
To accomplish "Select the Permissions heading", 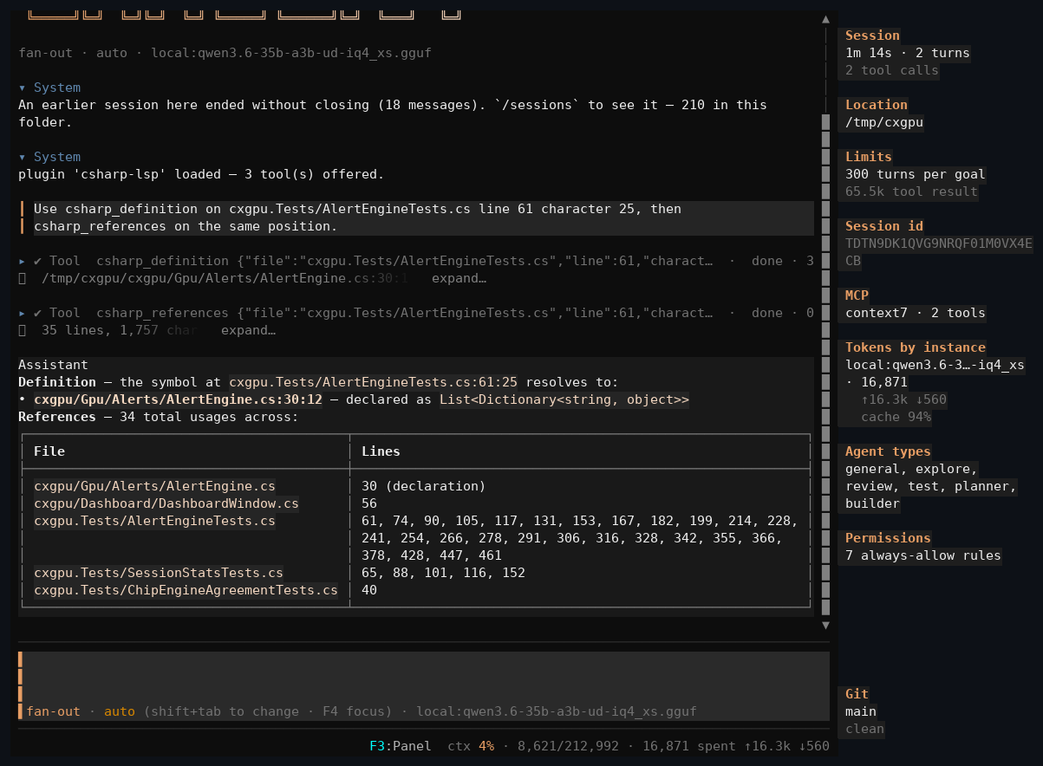I will pyautogui.click(x=888, y=538).
